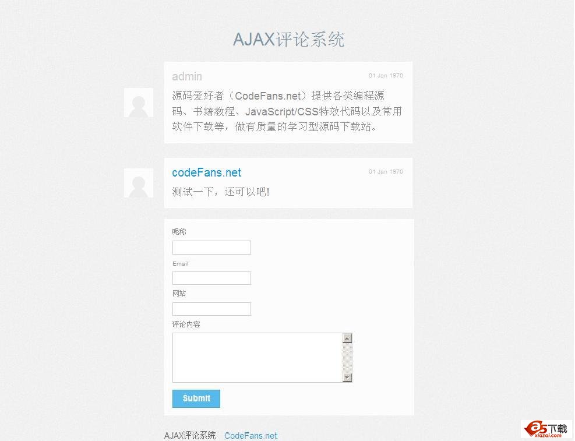The image size is (575, 441).
Task: Click the A5 download logo
Action: (x=546, y=429)
